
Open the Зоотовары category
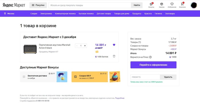click(x=170, y=13)
